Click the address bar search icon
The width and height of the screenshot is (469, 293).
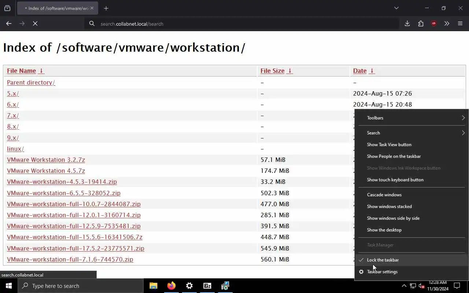(x=92, y=24)
